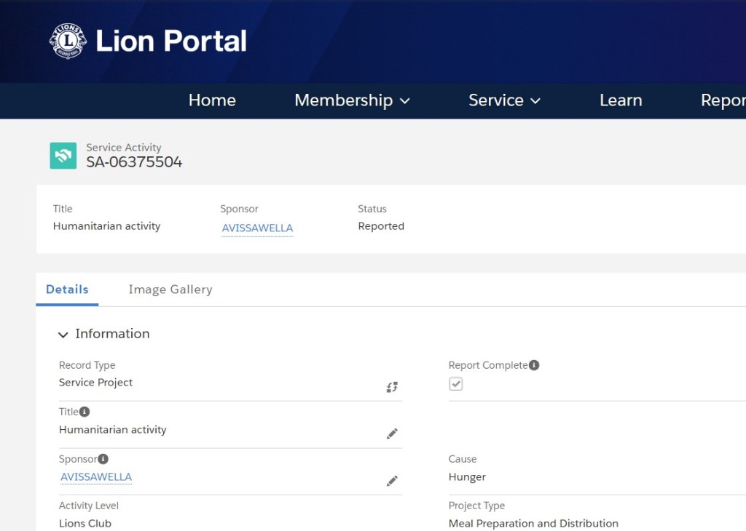
Task: Click Meal Preparation and Distribution project type
Action: pos(533,524)
